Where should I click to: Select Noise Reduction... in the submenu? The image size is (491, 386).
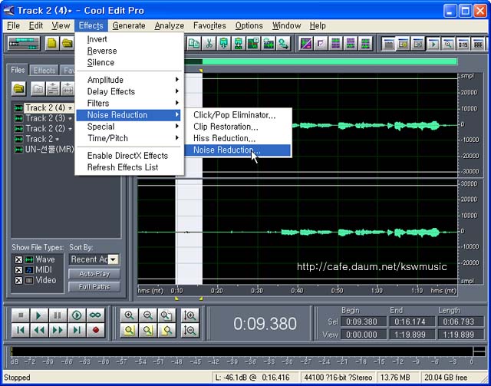coord(238,150)
